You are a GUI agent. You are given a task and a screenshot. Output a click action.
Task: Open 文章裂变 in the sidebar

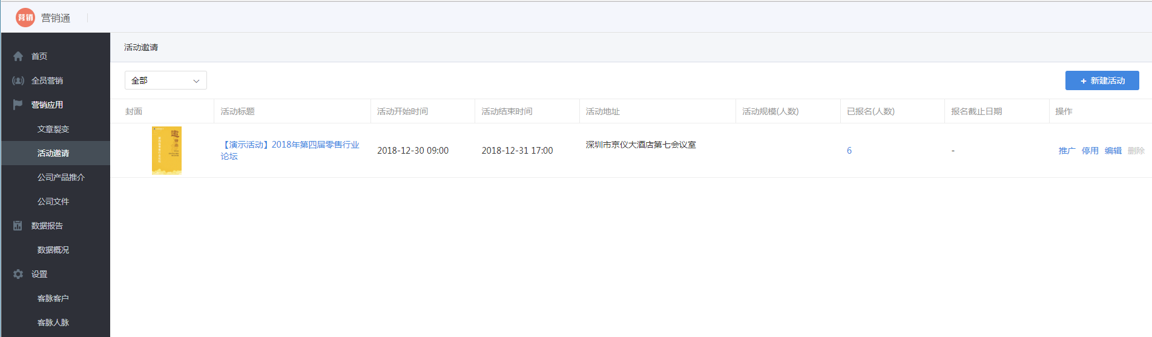click(53, 129)
